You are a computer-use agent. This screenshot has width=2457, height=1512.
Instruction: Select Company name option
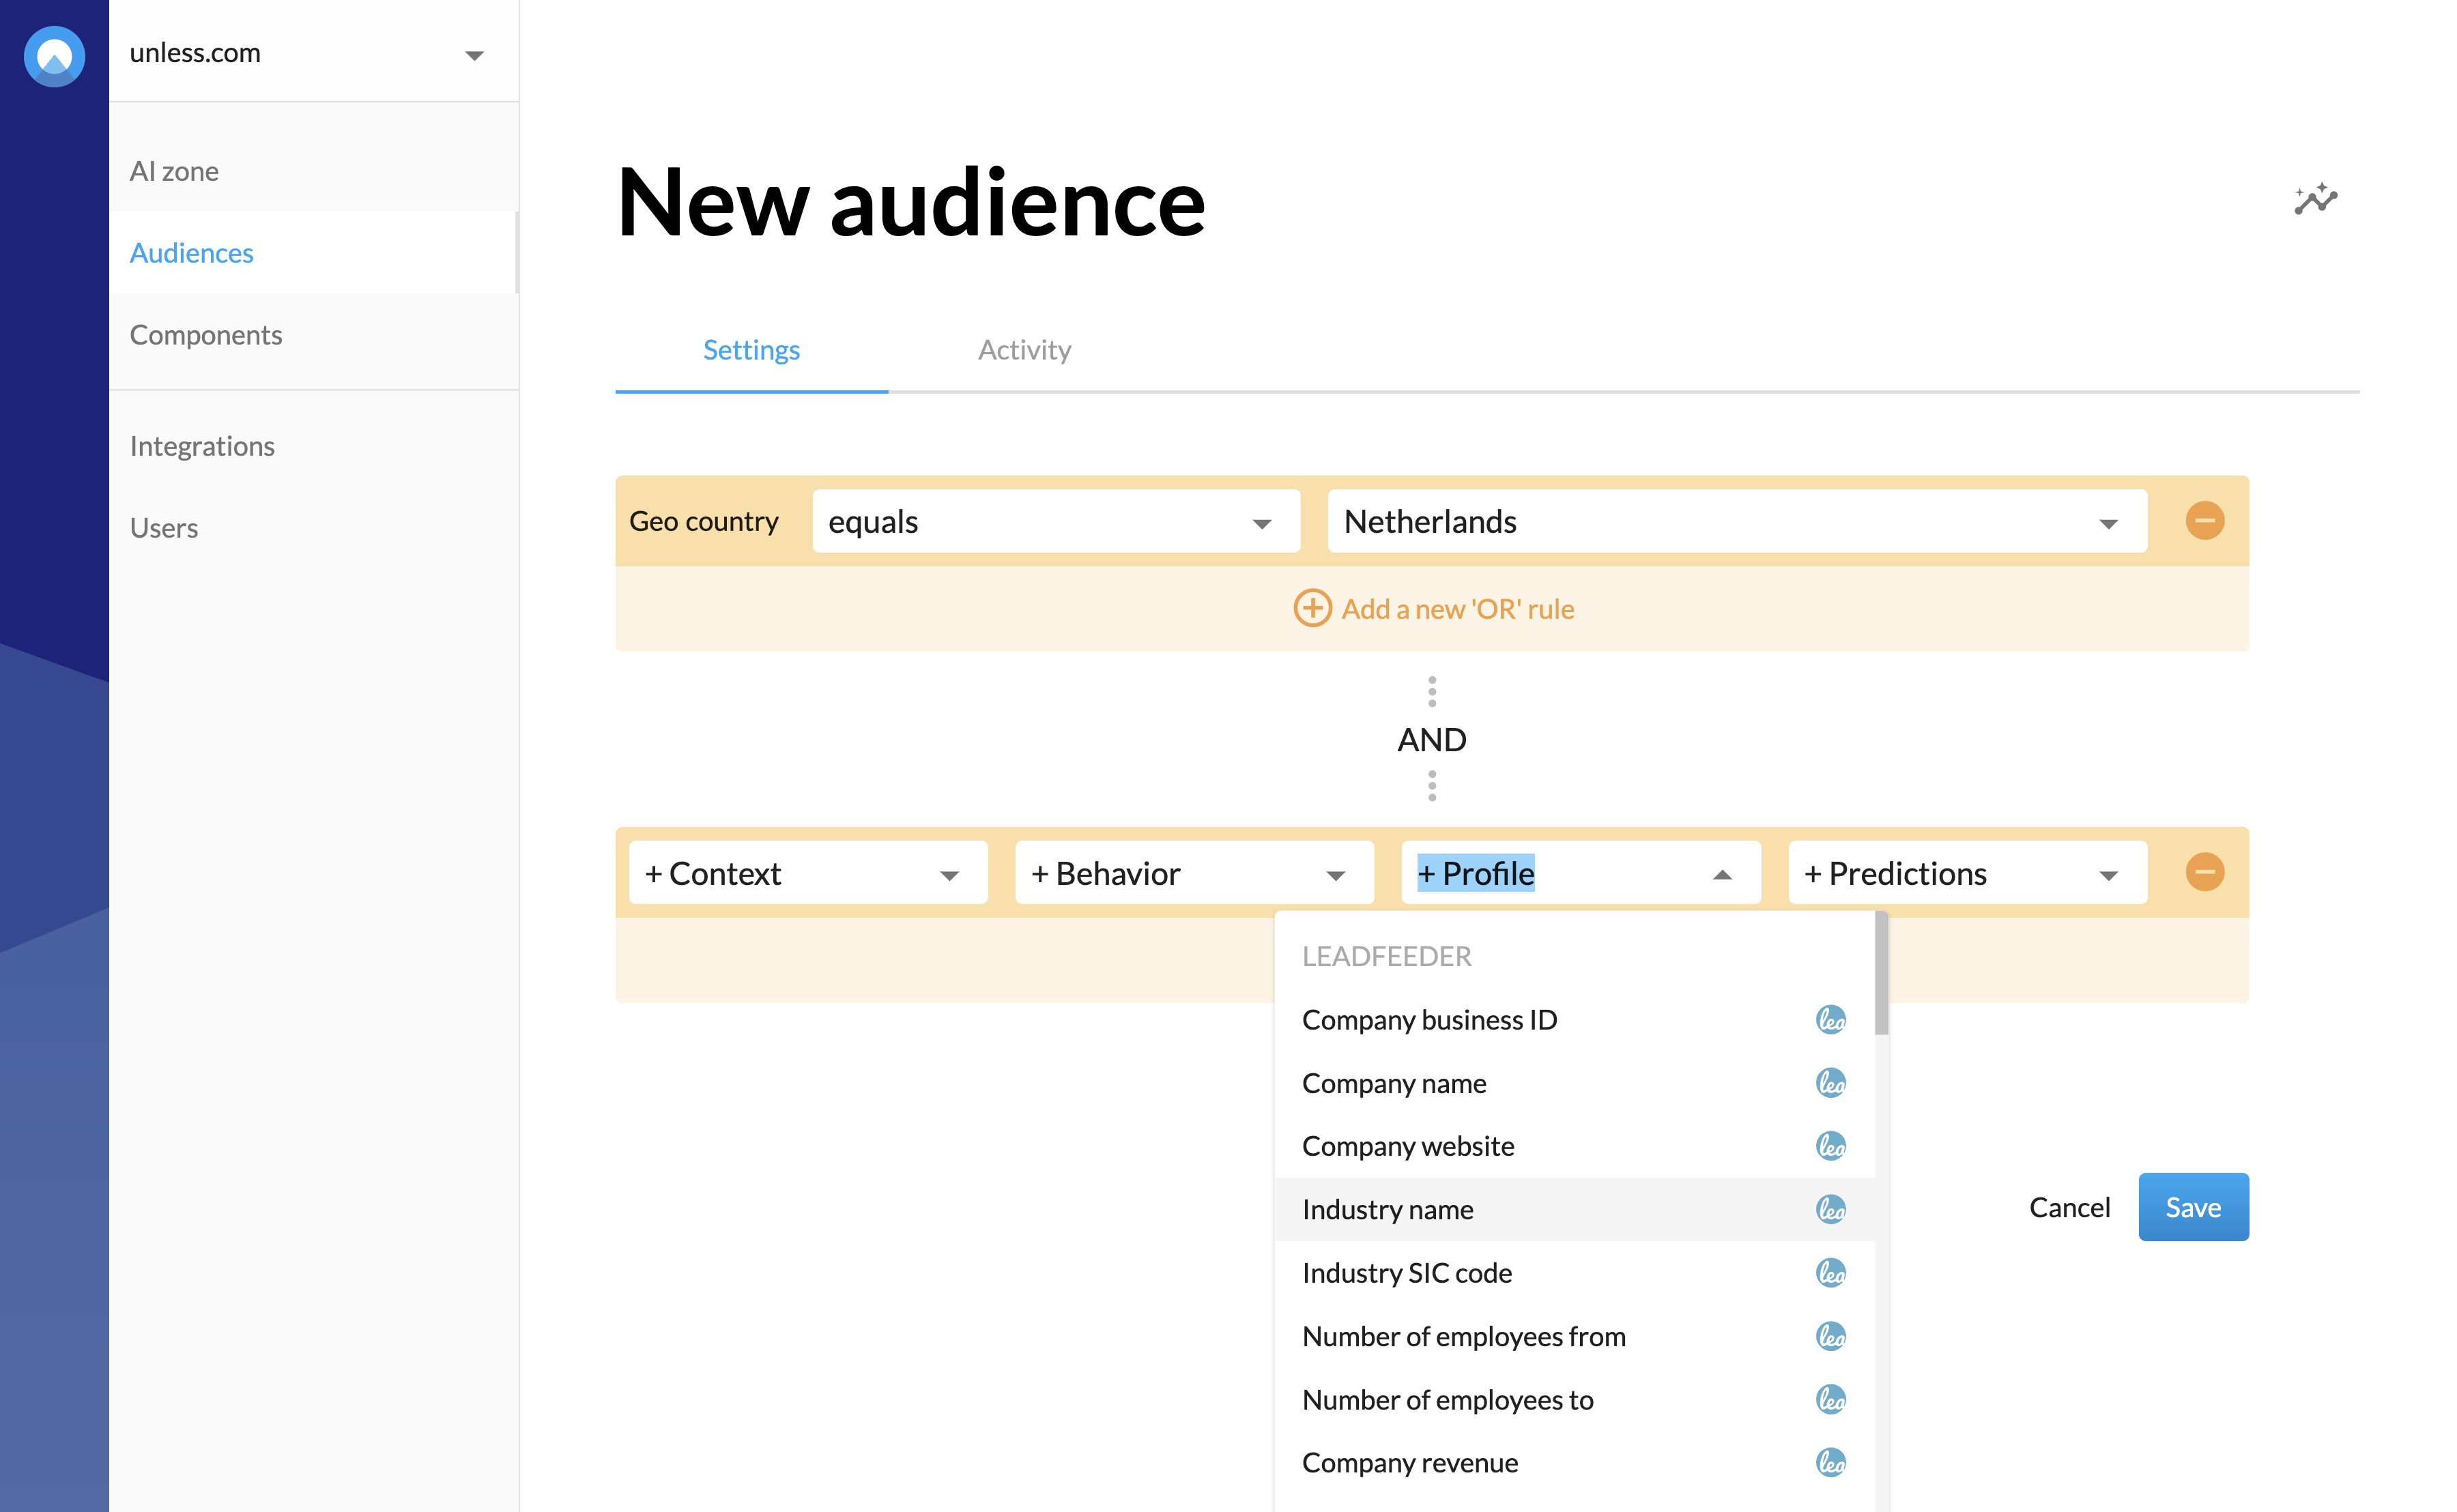[1574, 1083]
